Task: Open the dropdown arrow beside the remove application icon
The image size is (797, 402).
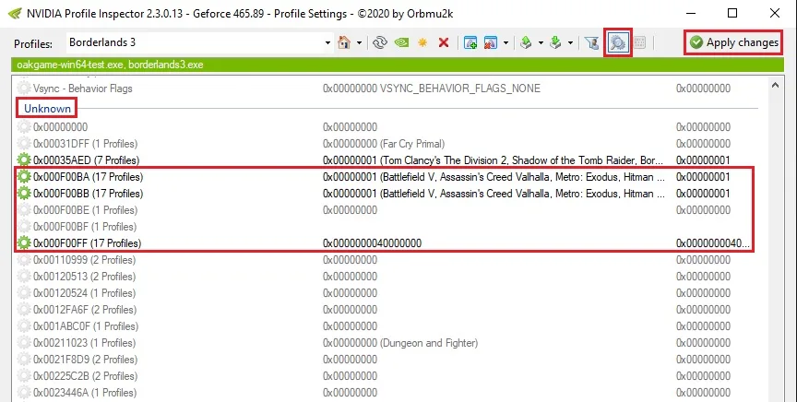Action: click(x=506, y=43)
